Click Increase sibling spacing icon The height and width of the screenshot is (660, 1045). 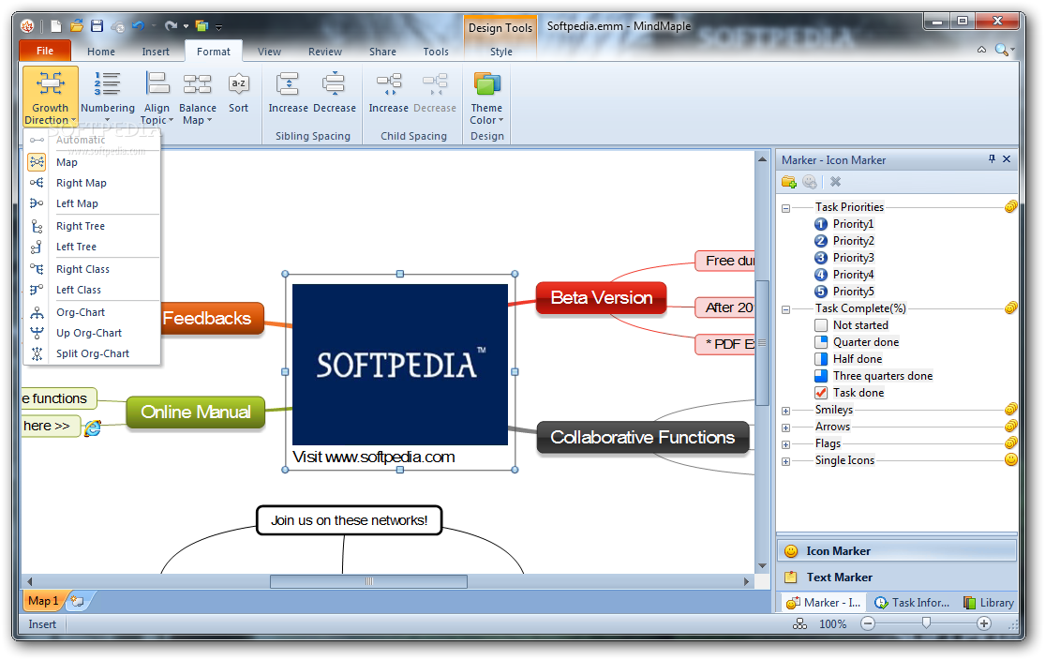coord(288,84)
